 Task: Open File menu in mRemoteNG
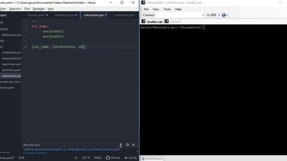pos(146,9)
